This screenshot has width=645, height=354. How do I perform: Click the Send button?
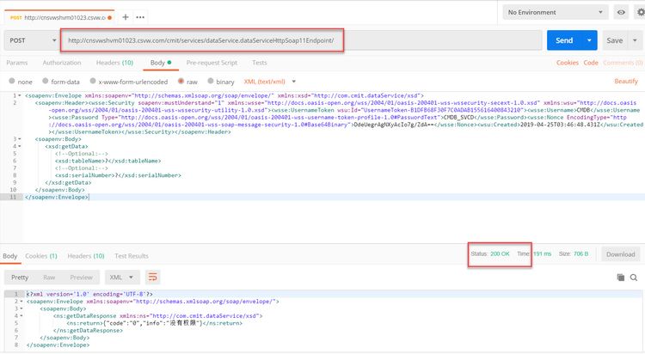click(x=564, y=40)
